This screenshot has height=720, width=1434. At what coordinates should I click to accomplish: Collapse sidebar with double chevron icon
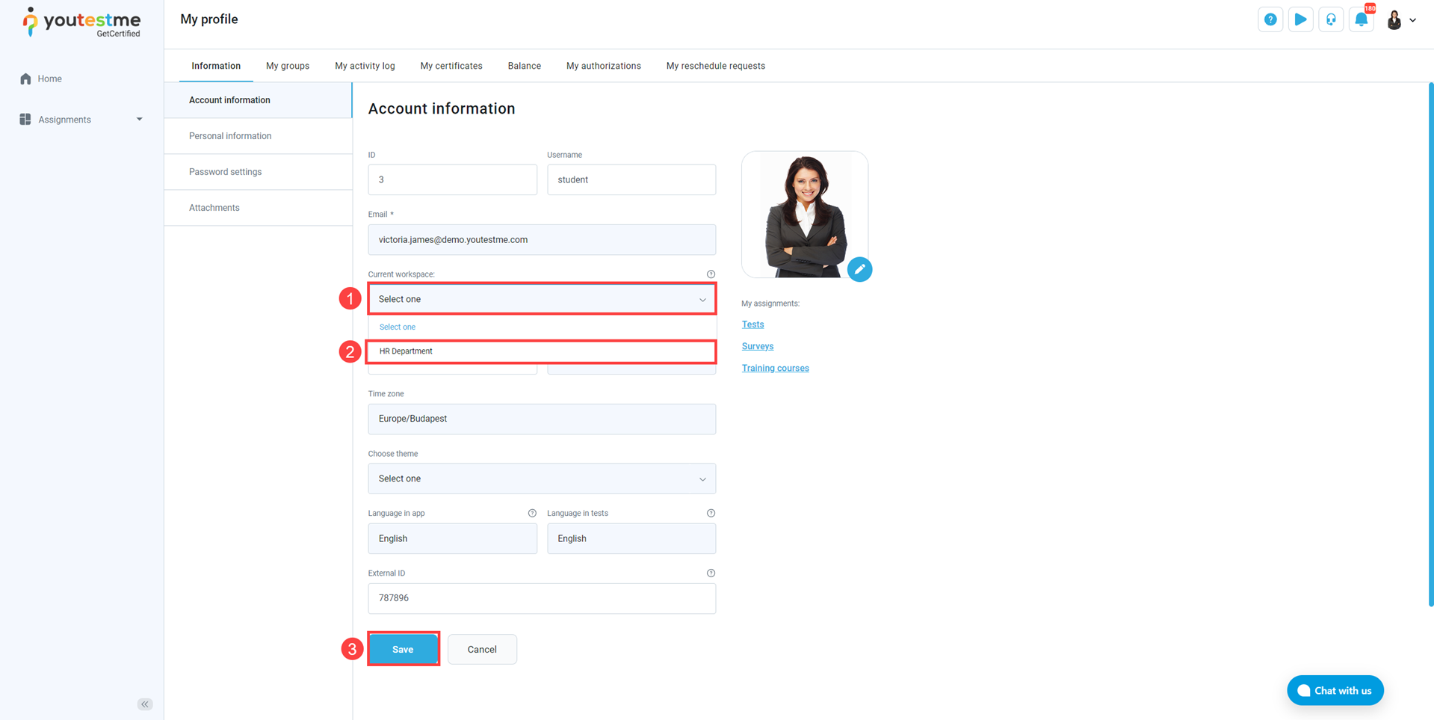click(145, 704)
